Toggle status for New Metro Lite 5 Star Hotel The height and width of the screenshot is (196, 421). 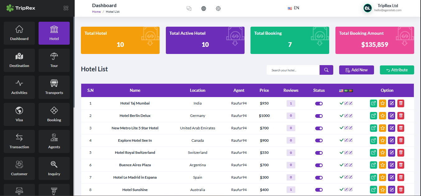[x=319, y=128]
